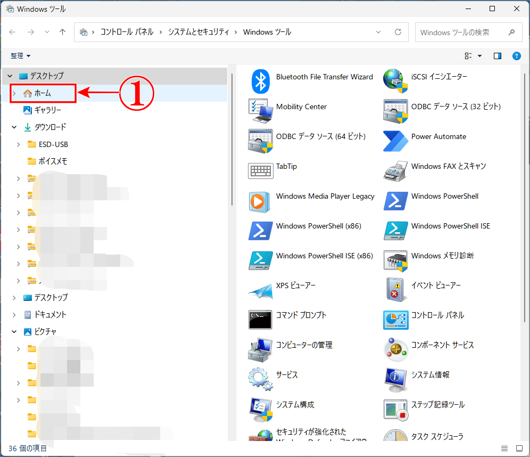Open セキュリティが強化された firewall entry

click(x=307, y=435)
